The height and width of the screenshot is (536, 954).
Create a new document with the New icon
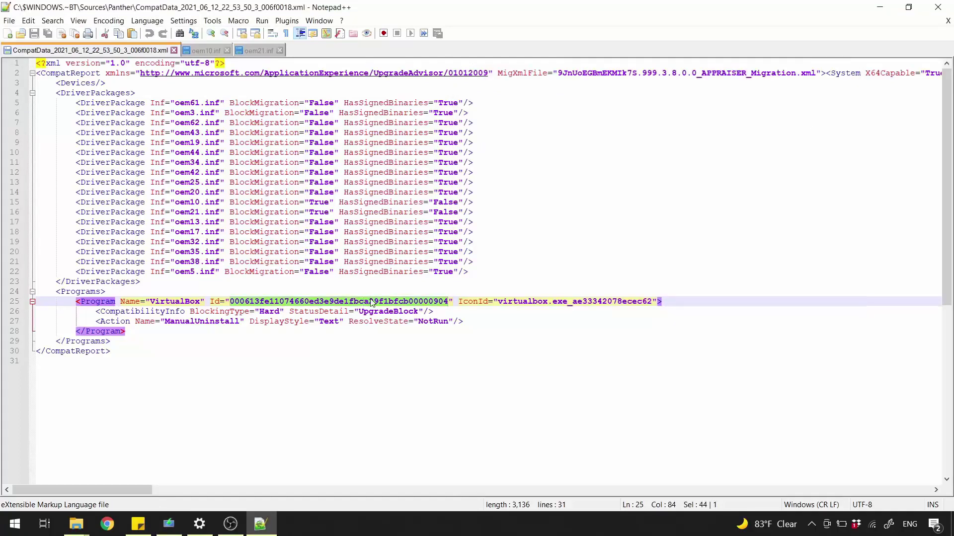coord(7,33)
